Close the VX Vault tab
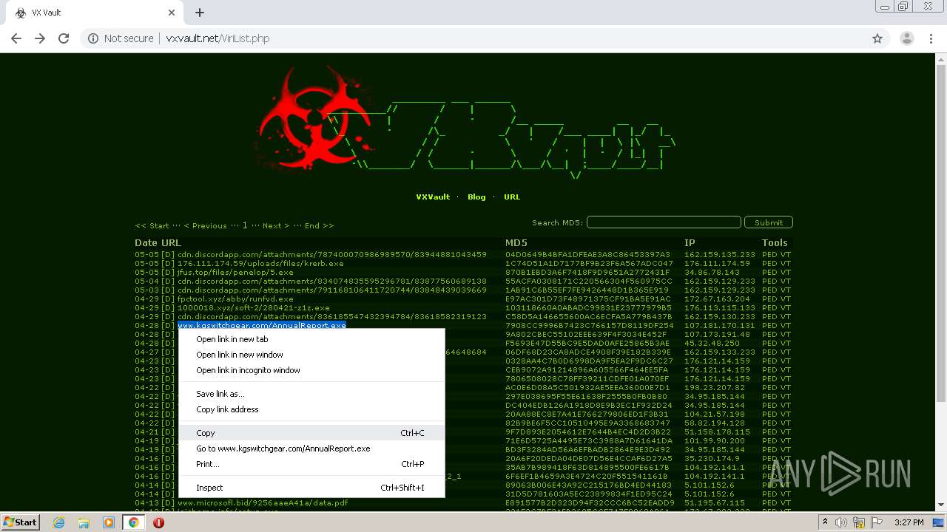 pos(172,13)
